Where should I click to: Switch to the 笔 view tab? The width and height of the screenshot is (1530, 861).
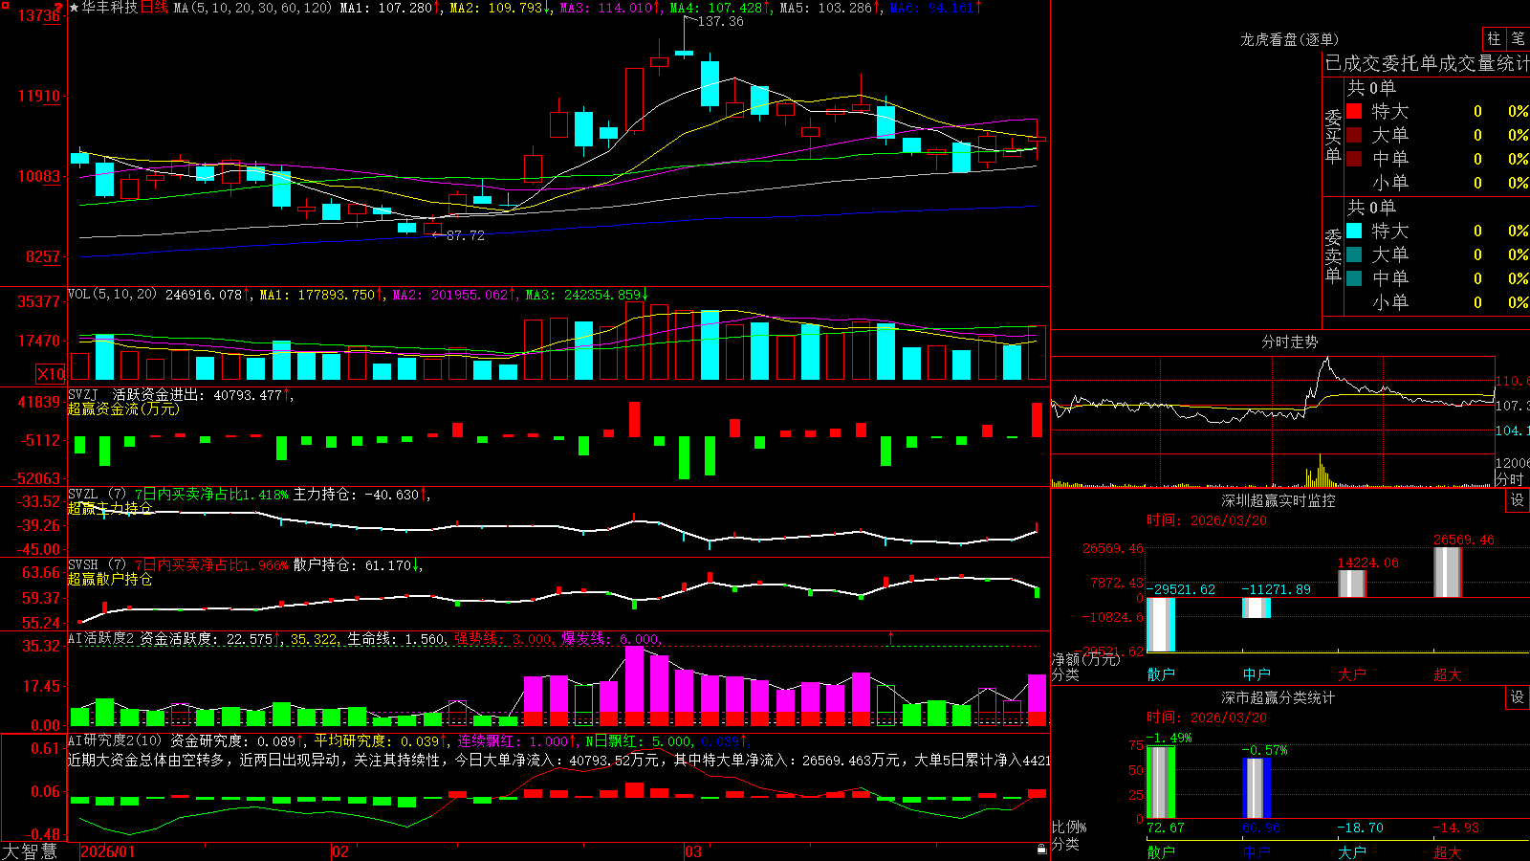[x=1518, y=38]
